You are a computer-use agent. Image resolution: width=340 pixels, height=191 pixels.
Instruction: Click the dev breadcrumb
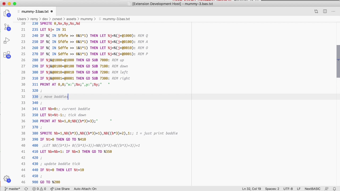click(45, 19)
